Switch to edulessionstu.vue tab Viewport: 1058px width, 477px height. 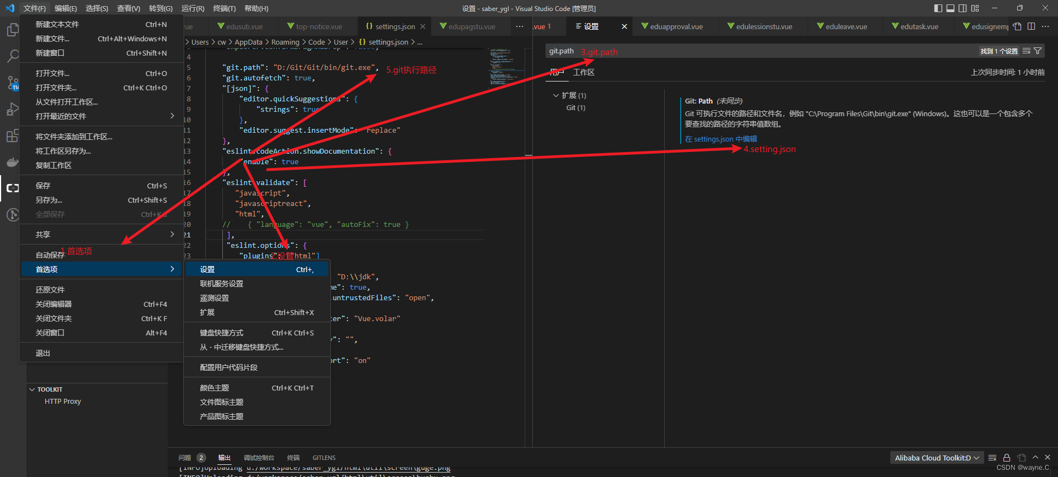coord(763,26)
